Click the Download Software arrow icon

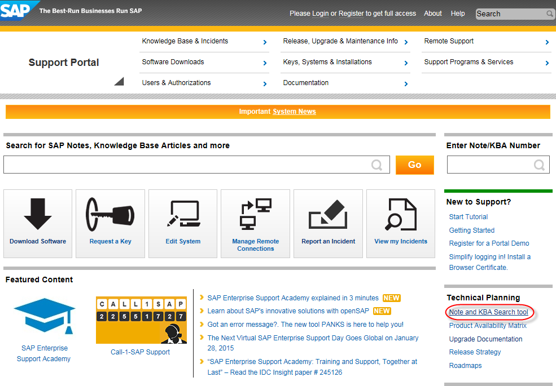coord(38,215)
